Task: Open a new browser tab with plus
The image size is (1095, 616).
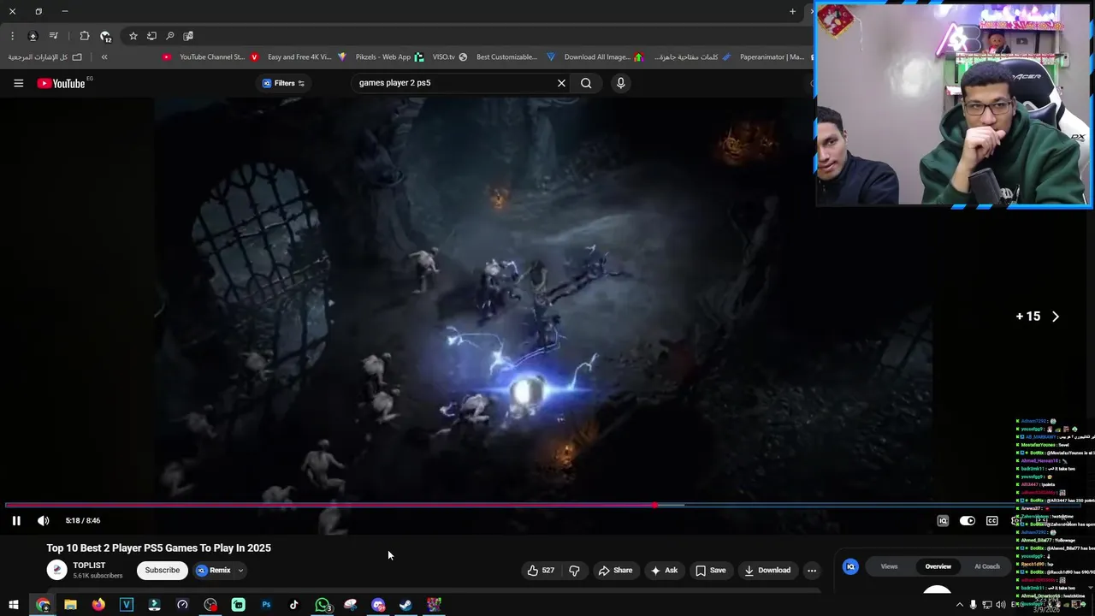Action: pos(792,11)
